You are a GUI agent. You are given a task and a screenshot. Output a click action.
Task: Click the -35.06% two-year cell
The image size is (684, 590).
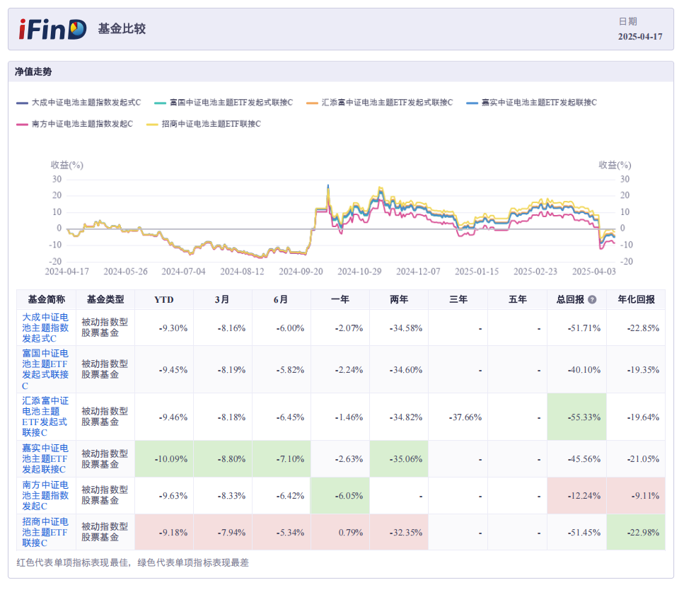click(399, 459)
